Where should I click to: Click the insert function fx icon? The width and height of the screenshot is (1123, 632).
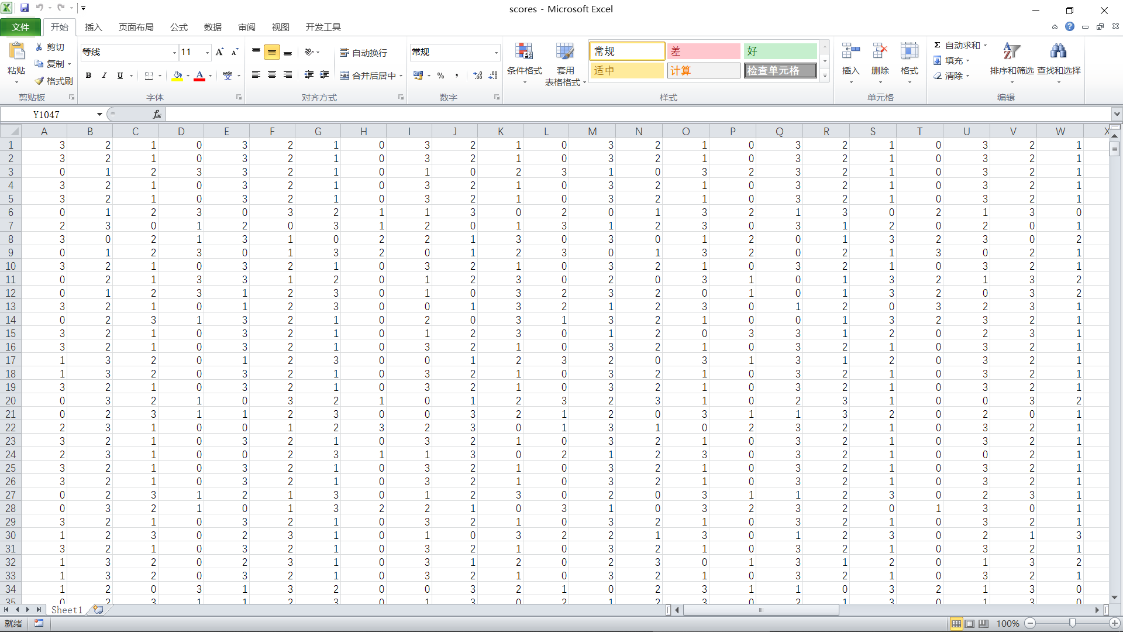(x=157, y=115)
